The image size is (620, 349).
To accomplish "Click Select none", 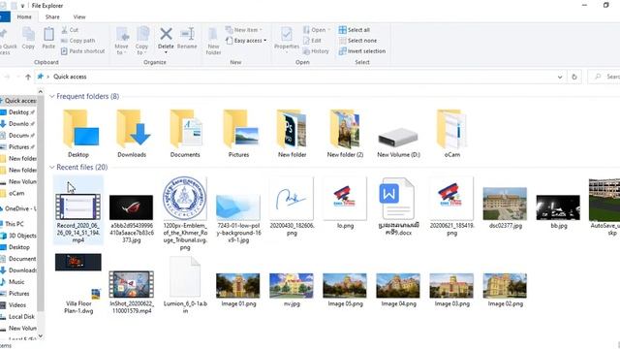I will coord(357,41).
